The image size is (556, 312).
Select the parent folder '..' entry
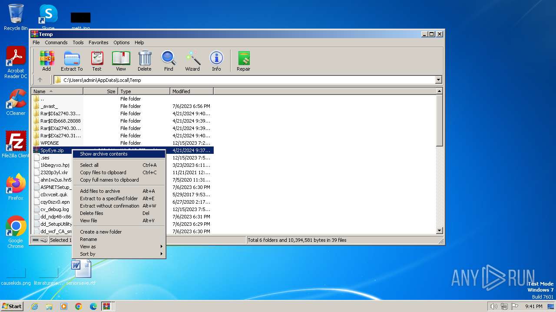pos(42,99)
